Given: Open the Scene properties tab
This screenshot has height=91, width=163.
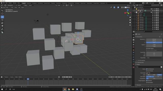Looking at the screenshot, I should pos(133,45).
